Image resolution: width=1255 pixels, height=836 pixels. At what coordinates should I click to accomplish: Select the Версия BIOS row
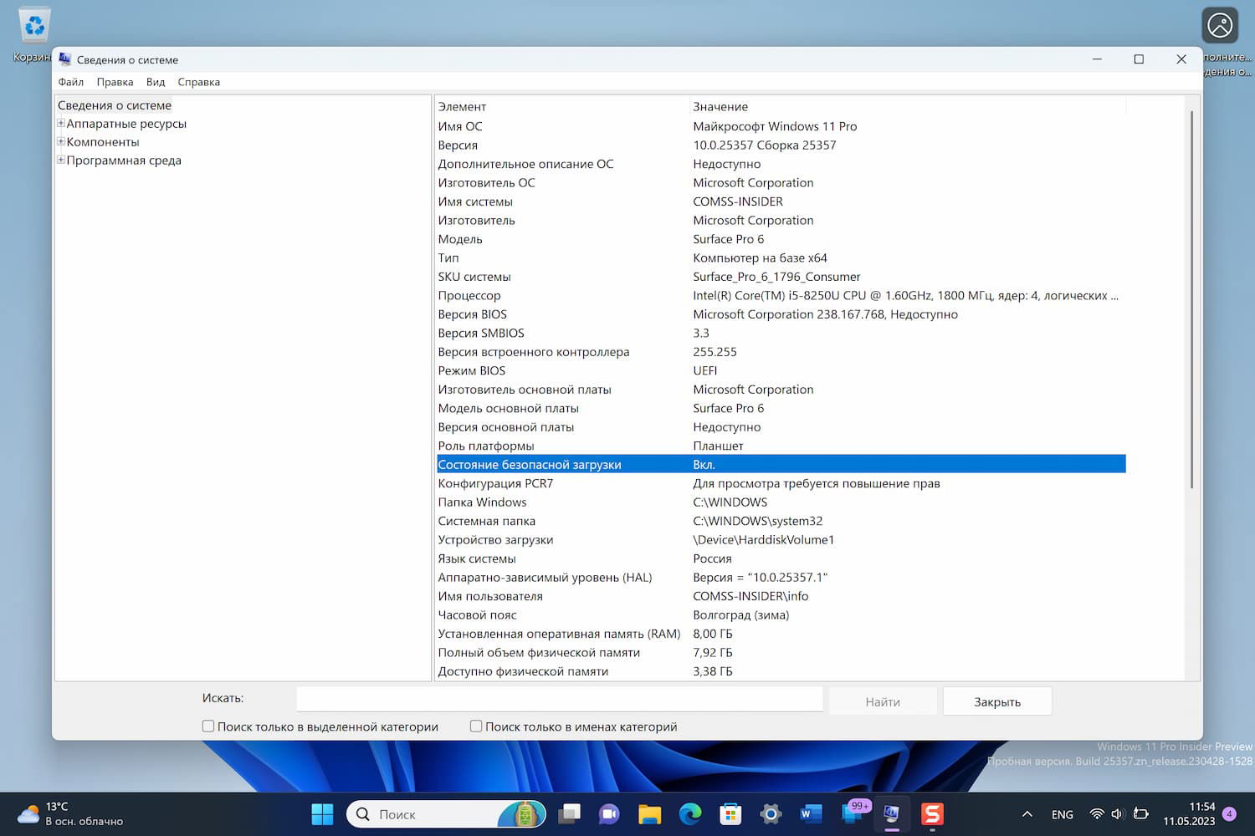(x=781, y=314)
